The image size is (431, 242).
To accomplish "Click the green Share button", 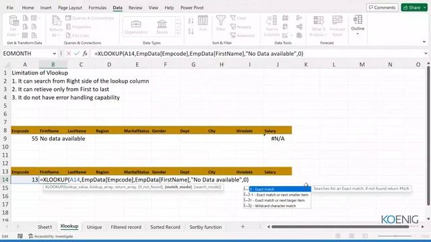I will [x=411, y=7].
